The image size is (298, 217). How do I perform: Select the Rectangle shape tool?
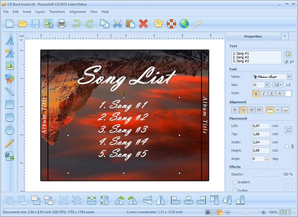coord(10,104)
